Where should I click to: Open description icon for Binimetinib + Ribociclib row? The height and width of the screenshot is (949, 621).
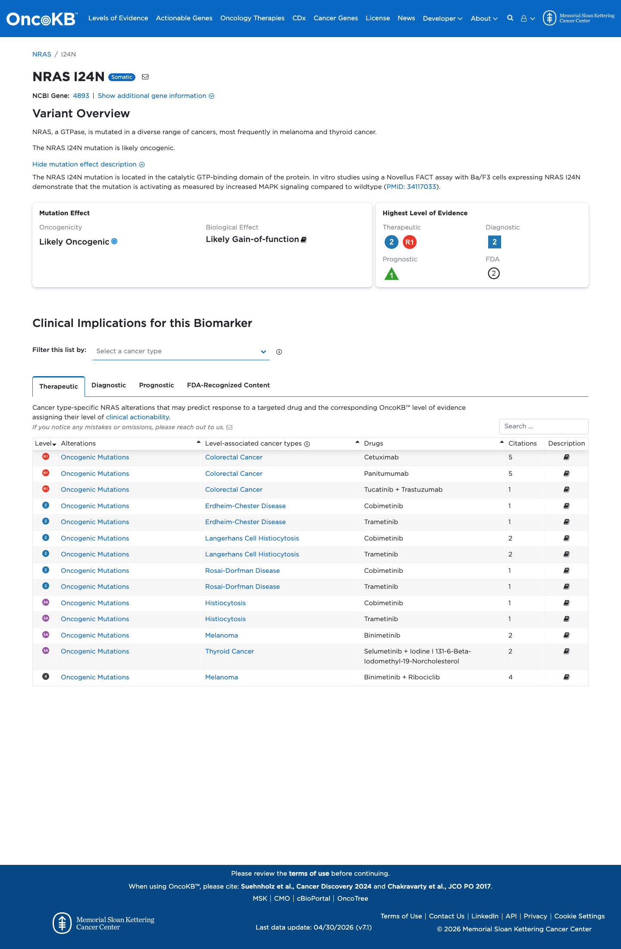point(567,677)
